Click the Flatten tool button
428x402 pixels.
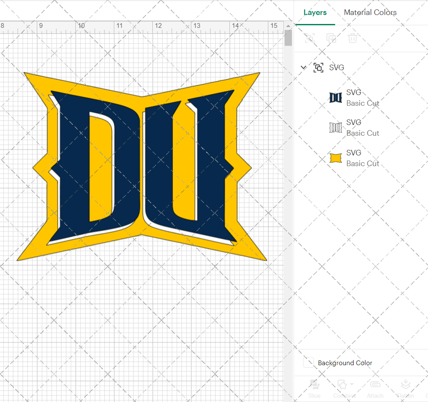[x=405, y=389]
